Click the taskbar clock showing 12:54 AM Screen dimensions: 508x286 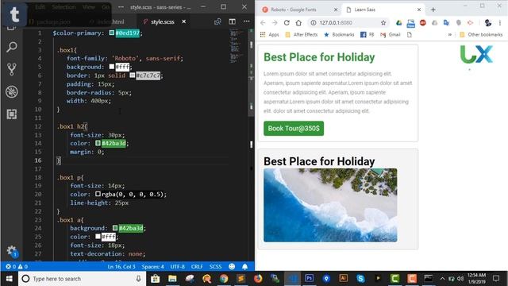coord(476,278)
